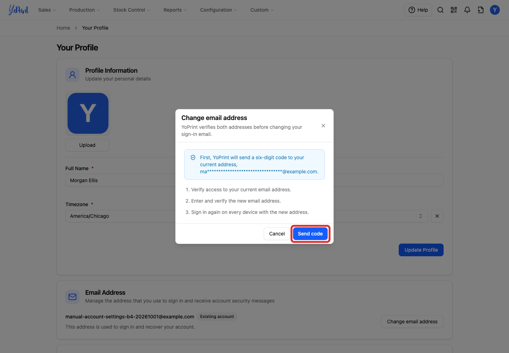Expand the Configuration menu
509x353 pixels.
[218, 10]
